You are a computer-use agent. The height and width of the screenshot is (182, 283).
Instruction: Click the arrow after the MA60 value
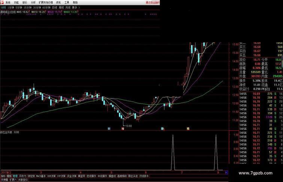78,12
